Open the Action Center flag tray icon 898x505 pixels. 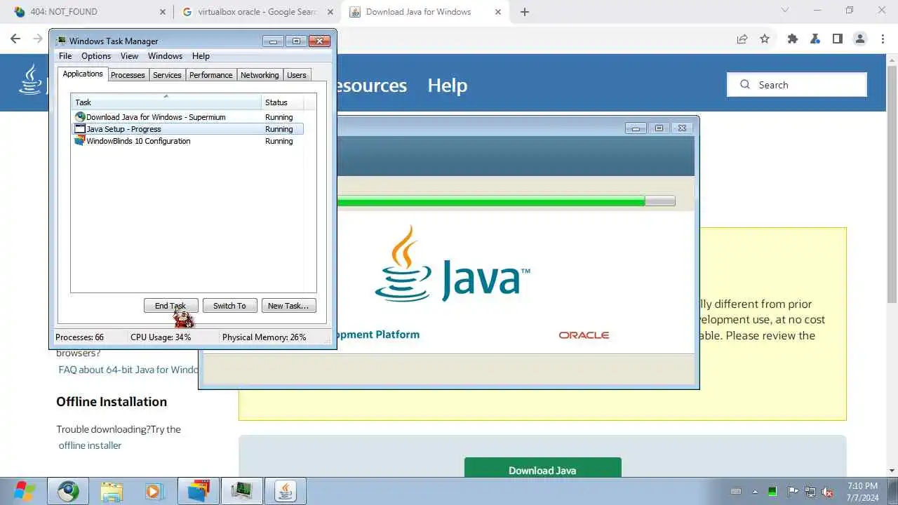[793, 492]
